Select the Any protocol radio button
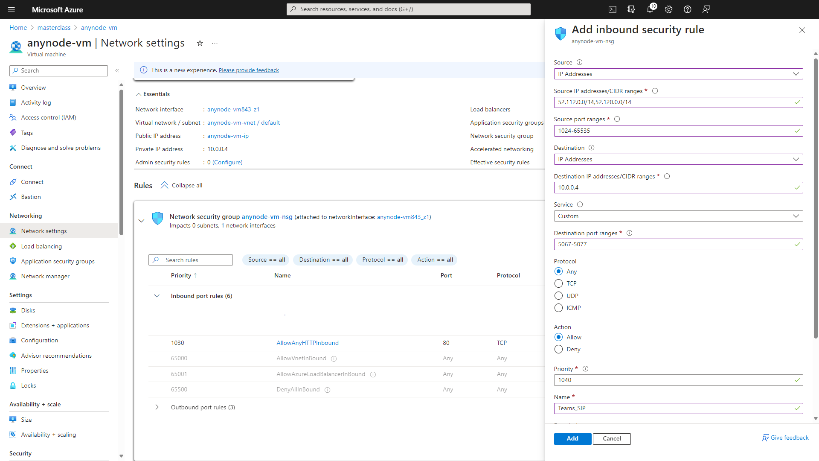Screen dimensions: 819x461 (558, 271)
